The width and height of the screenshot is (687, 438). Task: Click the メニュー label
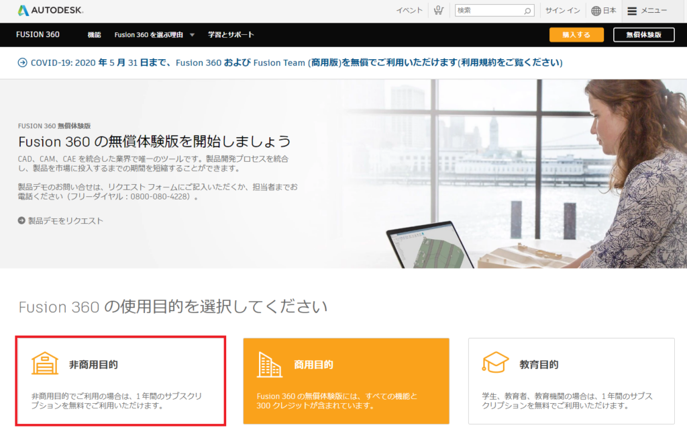tap(654, 11)
